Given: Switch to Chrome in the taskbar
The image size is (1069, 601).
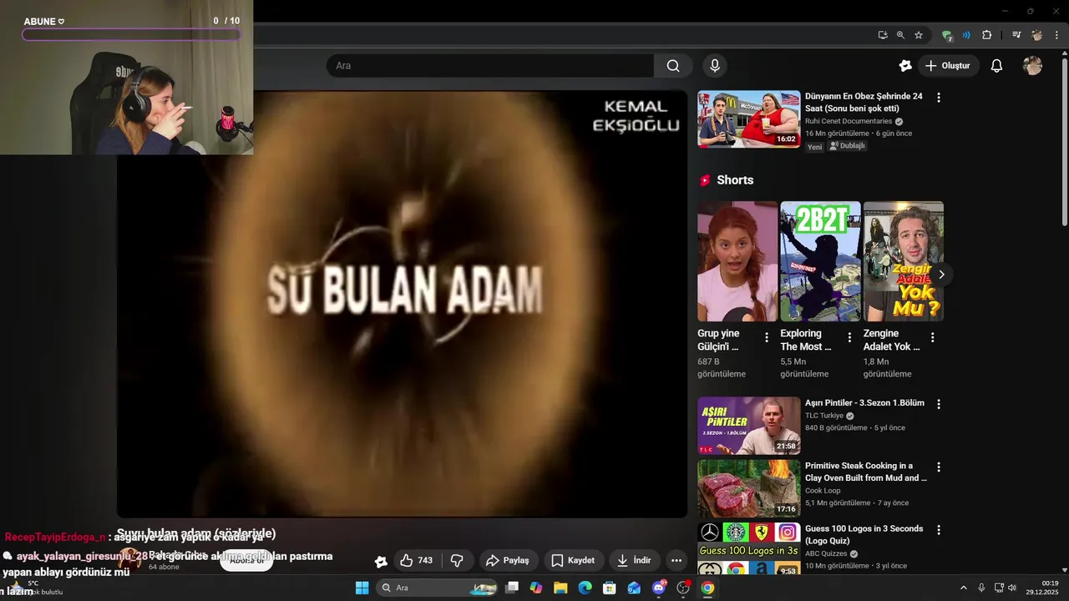Looking at the screenshot, I should pyautogui.click(x=707, y=588).
